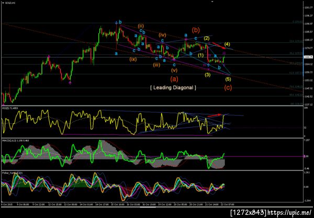Click the RSI scale value 32
This screenshot has height=218, width=314.
point(305,128)
